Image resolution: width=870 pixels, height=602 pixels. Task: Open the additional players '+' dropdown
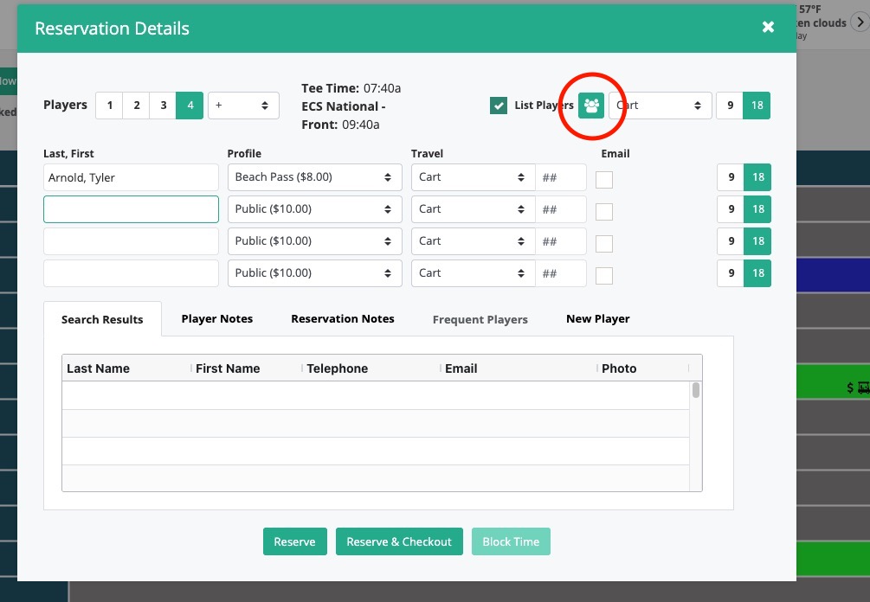[x=243, y=106]
